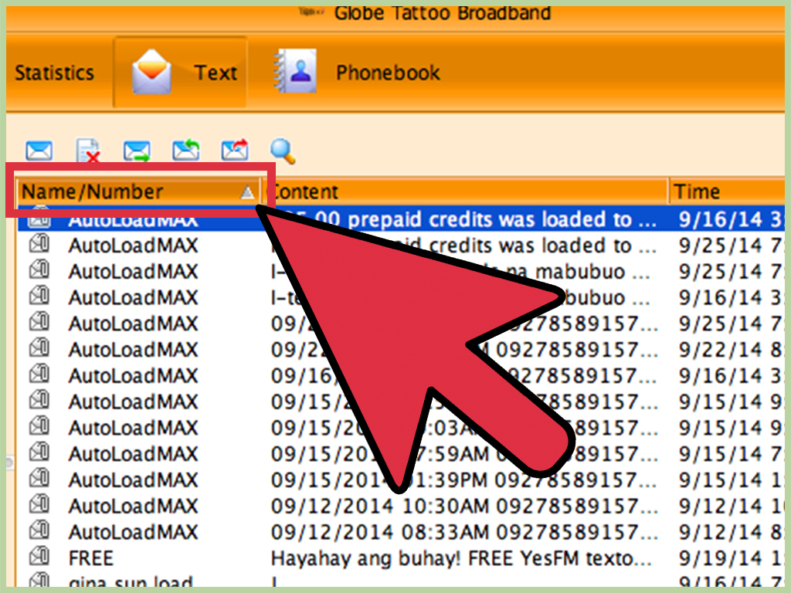Click message icon in 08:33AM row
Viewport: 791px width, 593px height.
click(x=39, y=530)
